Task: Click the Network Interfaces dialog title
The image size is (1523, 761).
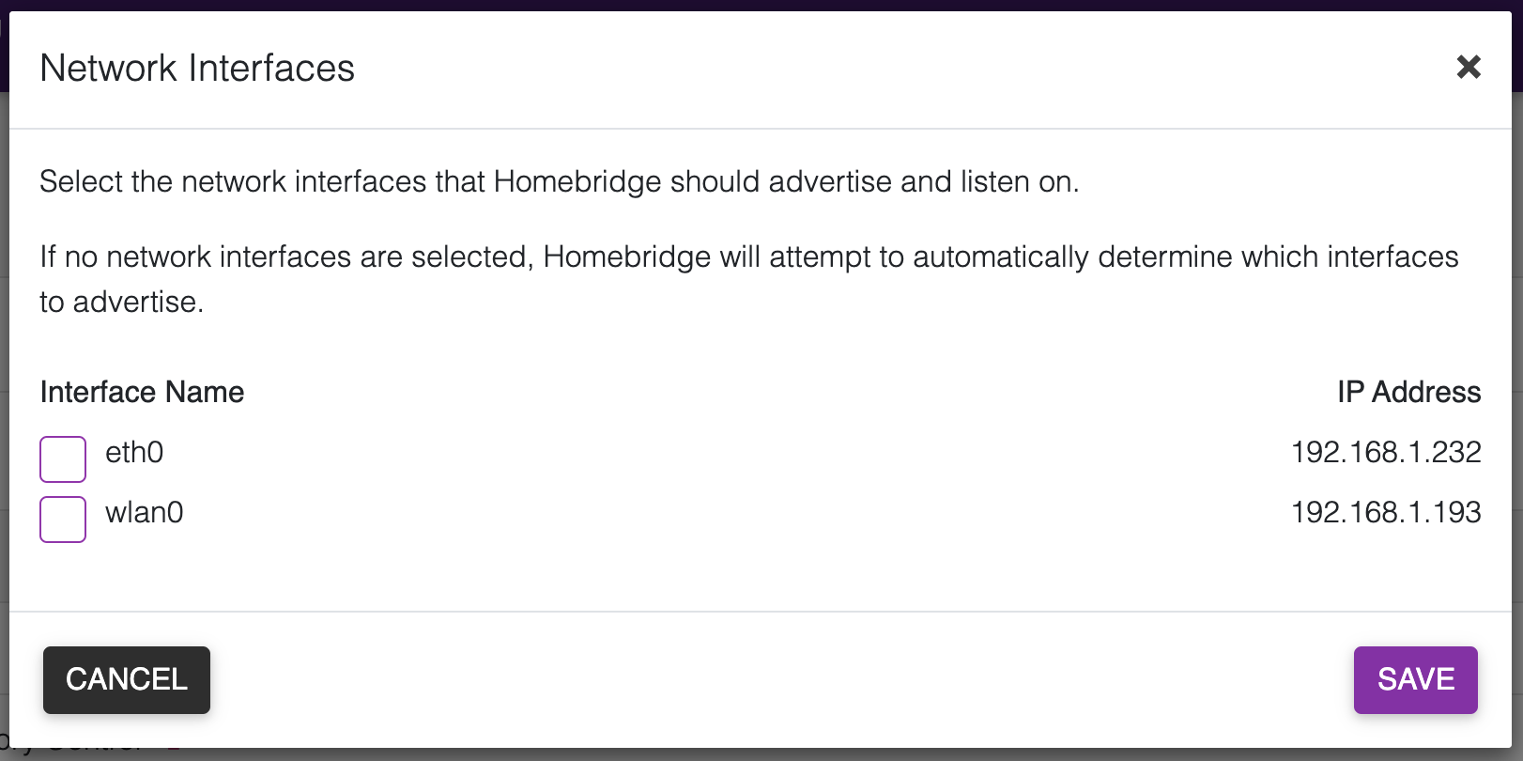Action: [x=196, y=67]
